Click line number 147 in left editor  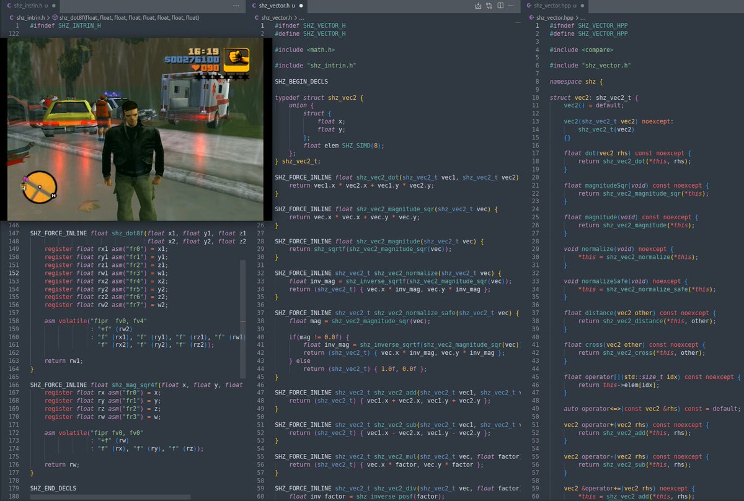14,233
